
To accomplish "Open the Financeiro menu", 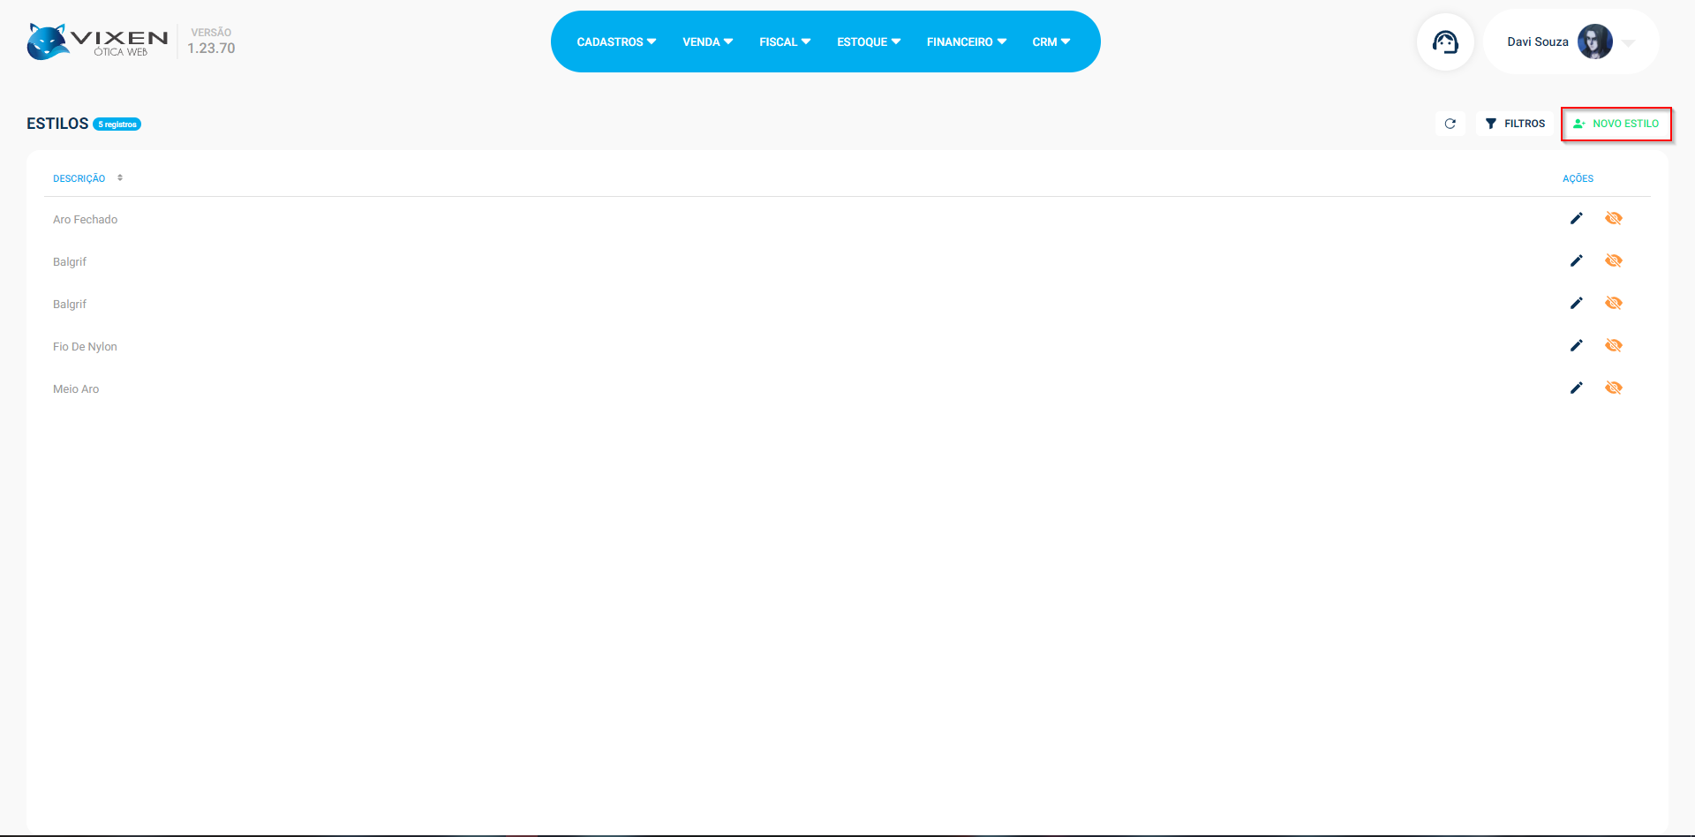I will [967, 41].
